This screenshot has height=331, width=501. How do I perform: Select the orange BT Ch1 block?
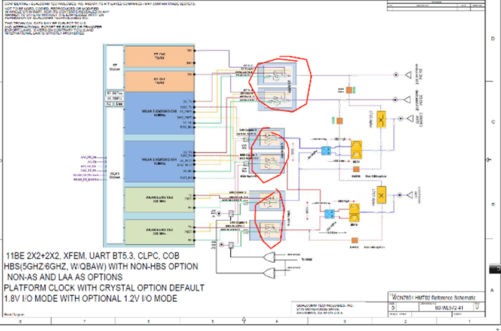[x=159, y=81]
